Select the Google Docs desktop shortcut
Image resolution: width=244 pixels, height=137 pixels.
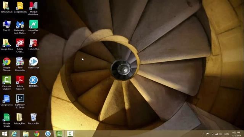pyautogui.click(x=6, y=100)
